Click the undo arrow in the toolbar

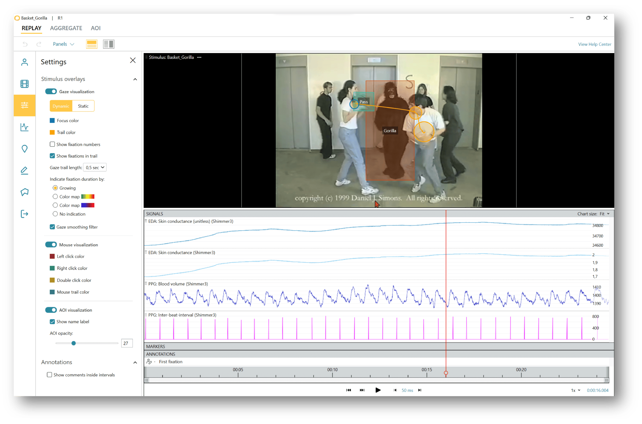tap(25, 44)
